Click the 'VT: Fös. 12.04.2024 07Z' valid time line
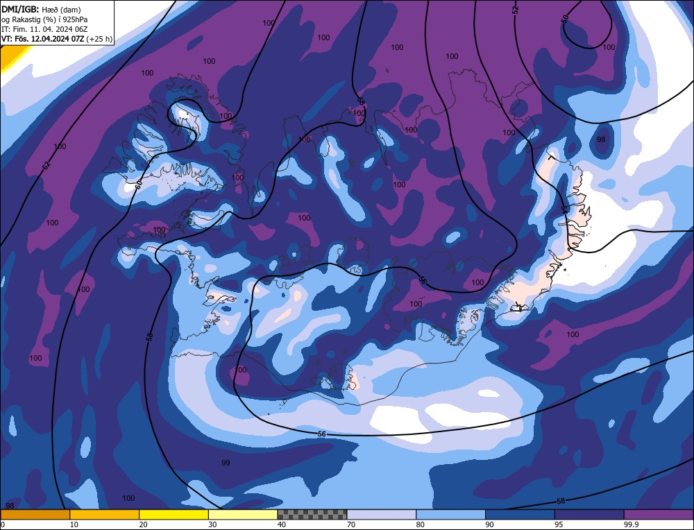The height and width of the screenshot is (530, 694). click(x=43, y=39)
